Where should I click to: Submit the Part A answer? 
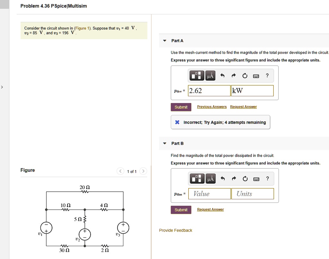click(x=181, y=107)
